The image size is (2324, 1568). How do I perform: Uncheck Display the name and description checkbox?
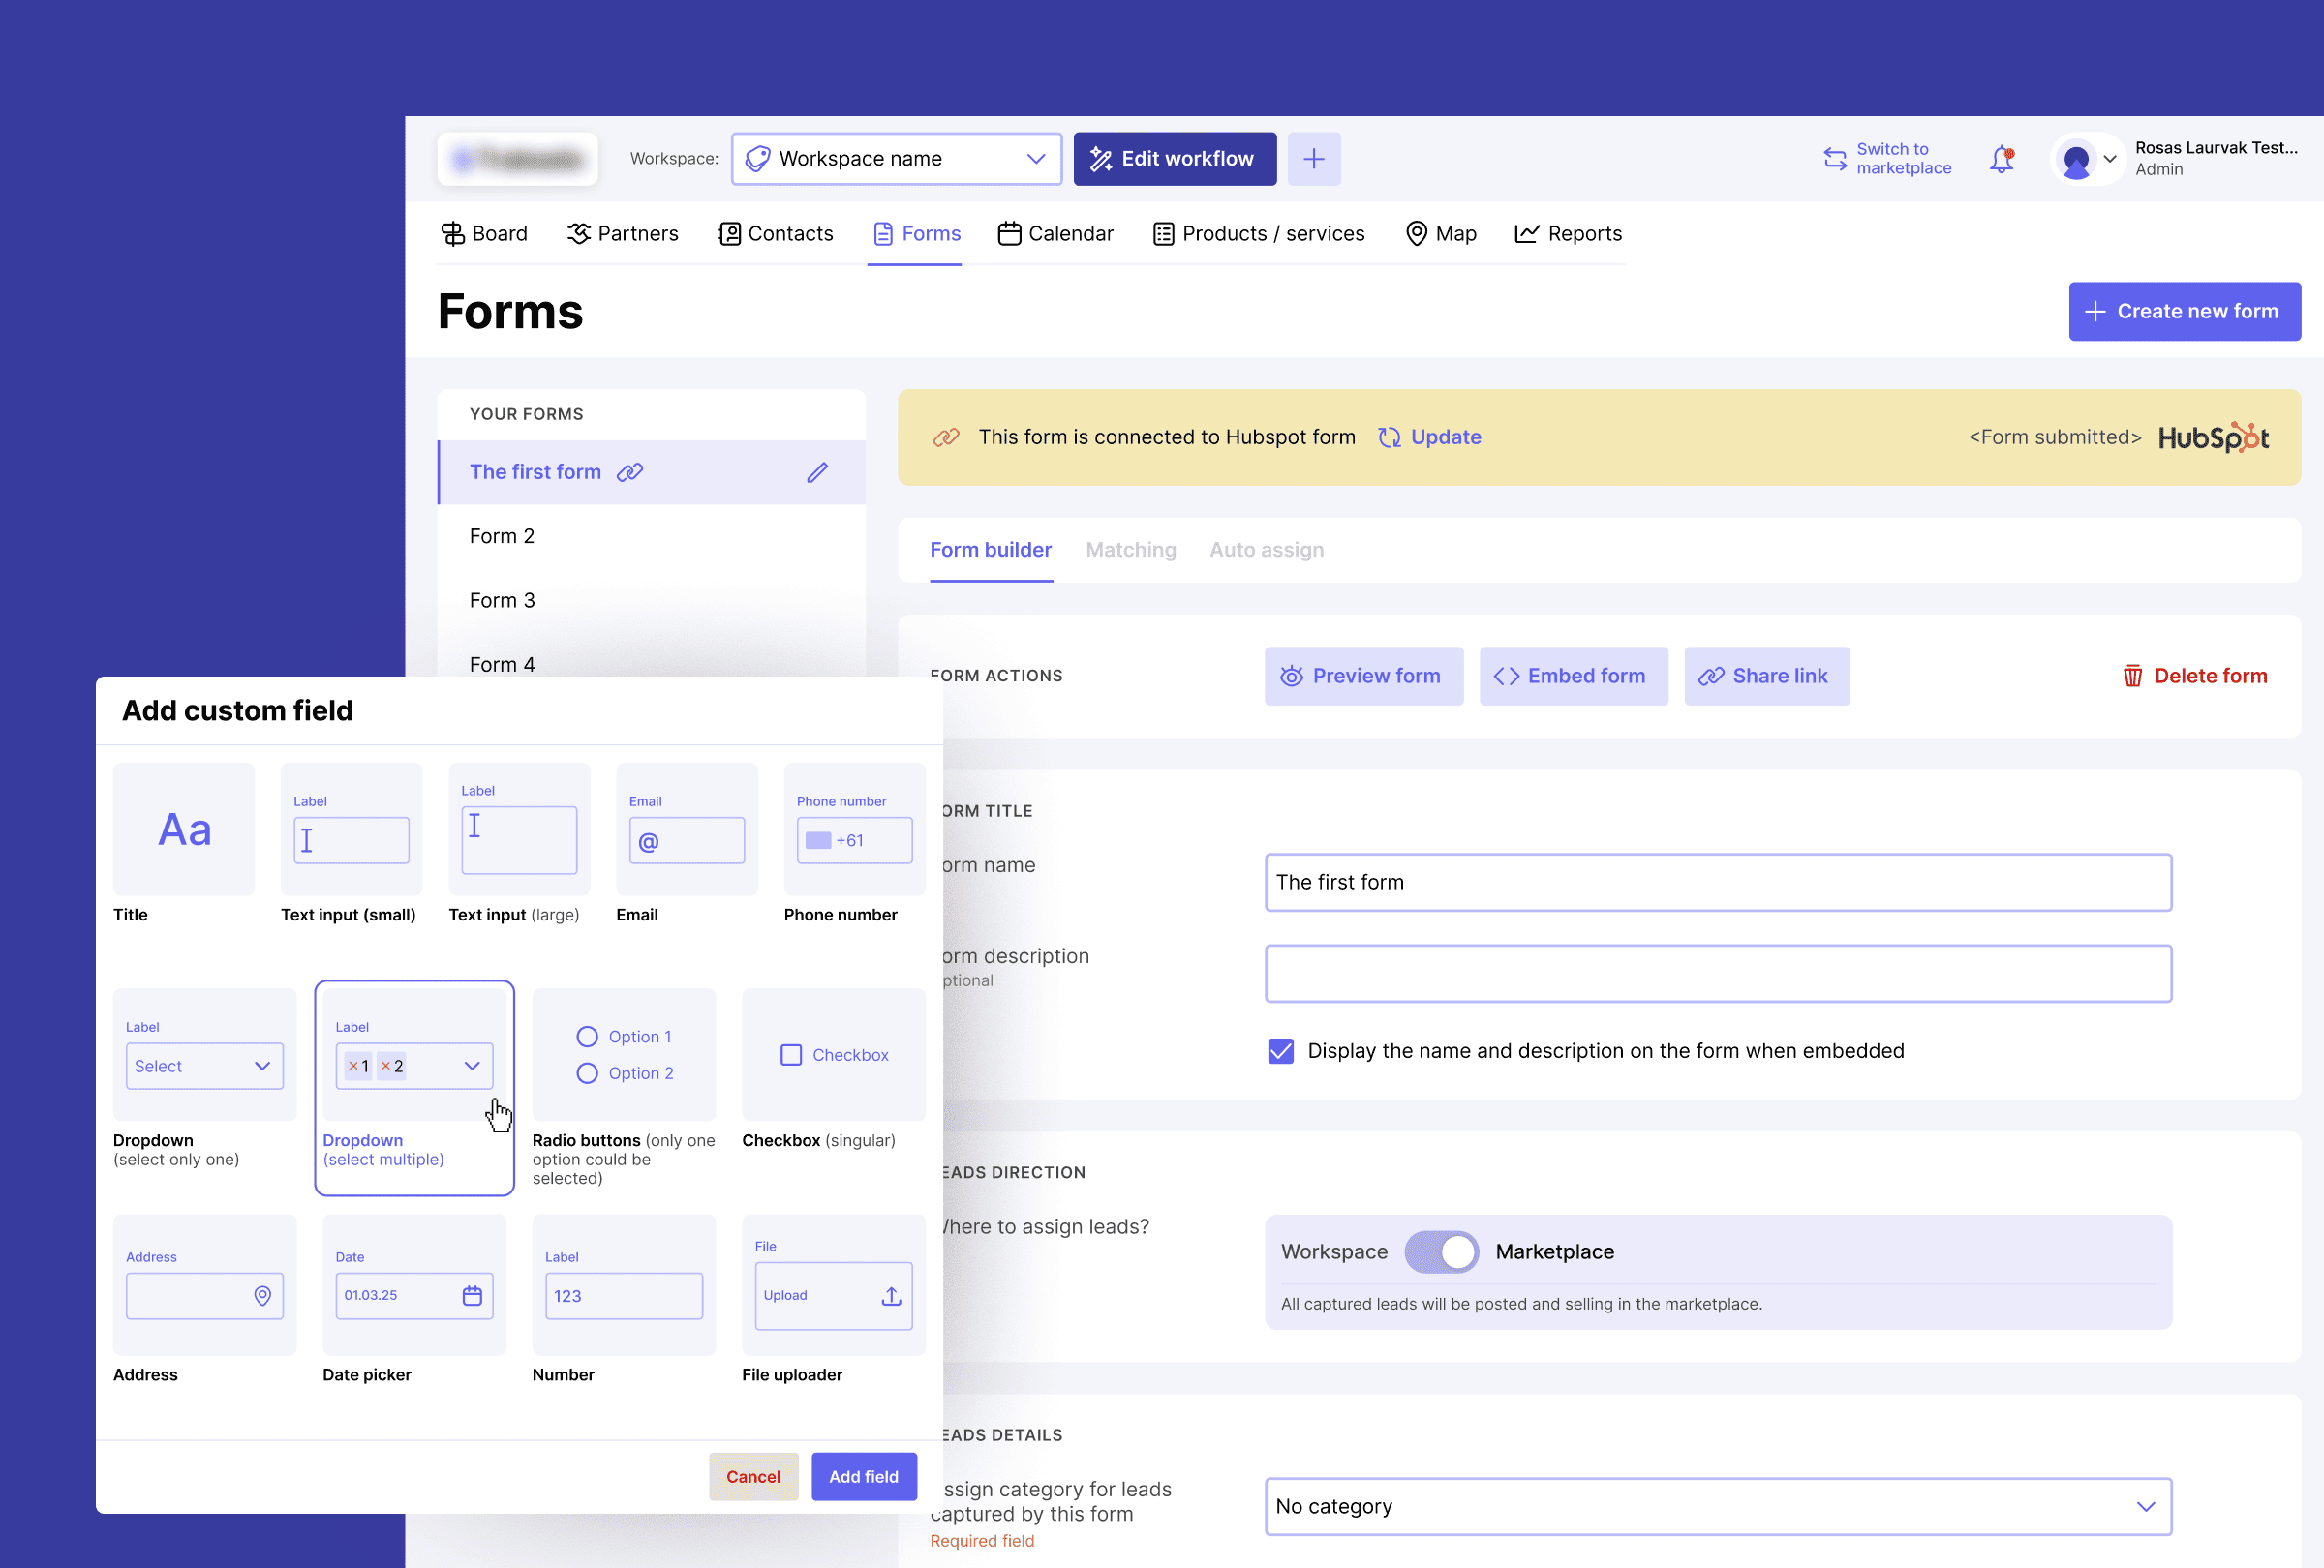[x=1280, y=1050]
